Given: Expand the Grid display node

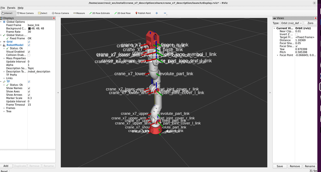Looking at the screenshot, I should click(1, 42).
